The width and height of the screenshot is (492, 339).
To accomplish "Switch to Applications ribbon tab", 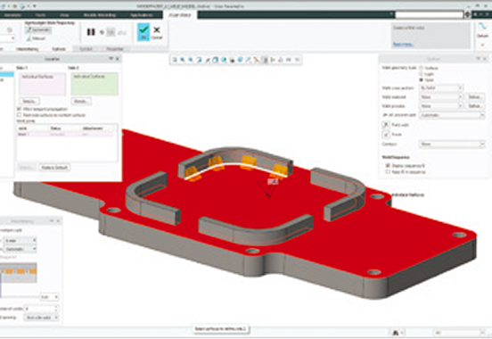I will point(142,15).
